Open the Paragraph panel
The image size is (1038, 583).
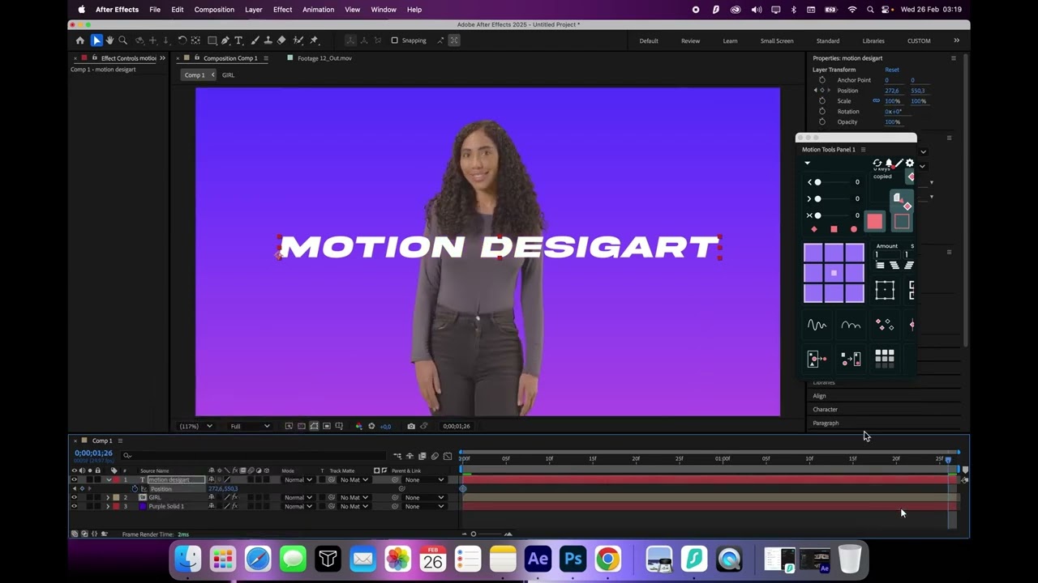point(826,423)
